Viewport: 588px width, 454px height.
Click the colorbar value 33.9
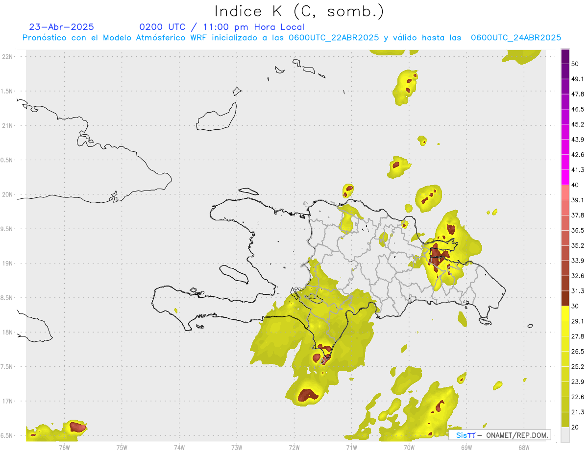click(578, 261)
